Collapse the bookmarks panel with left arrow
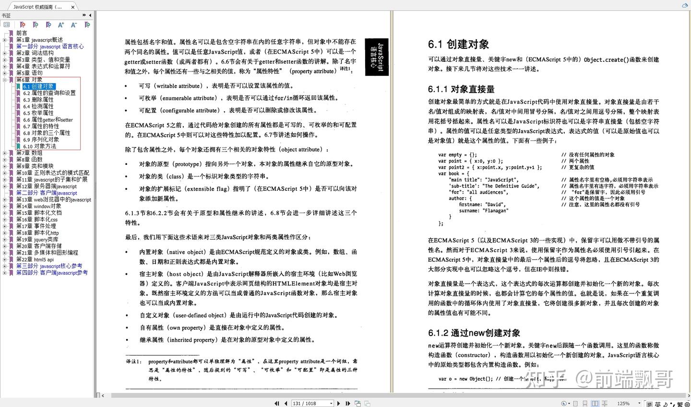 [x=90, y=15]
